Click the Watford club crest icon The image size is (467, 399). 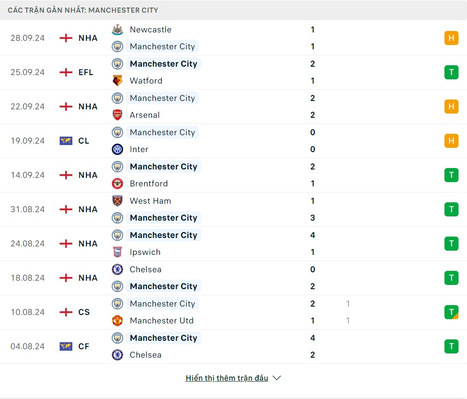coord(117,81)
